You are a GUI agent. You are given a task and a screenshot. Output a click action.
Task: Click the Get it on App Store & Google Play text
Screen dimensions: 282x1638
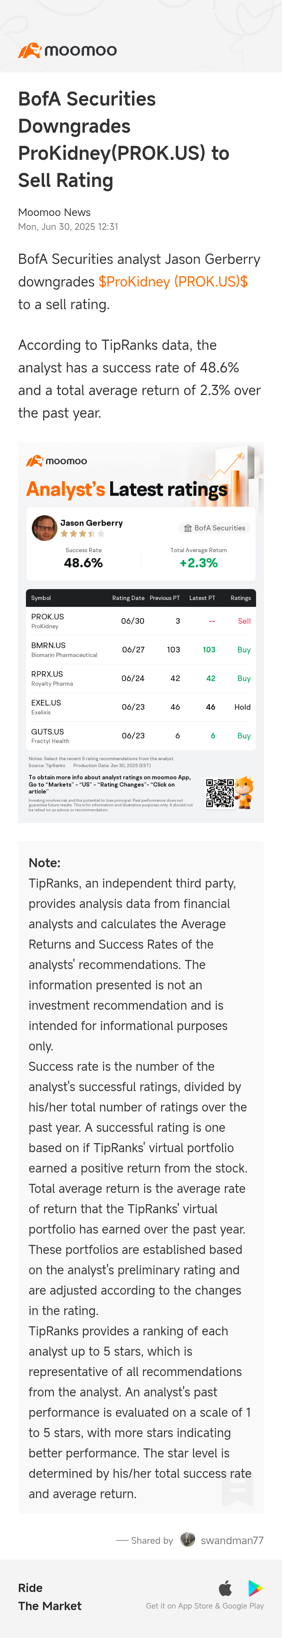(x=205, y=1606)
